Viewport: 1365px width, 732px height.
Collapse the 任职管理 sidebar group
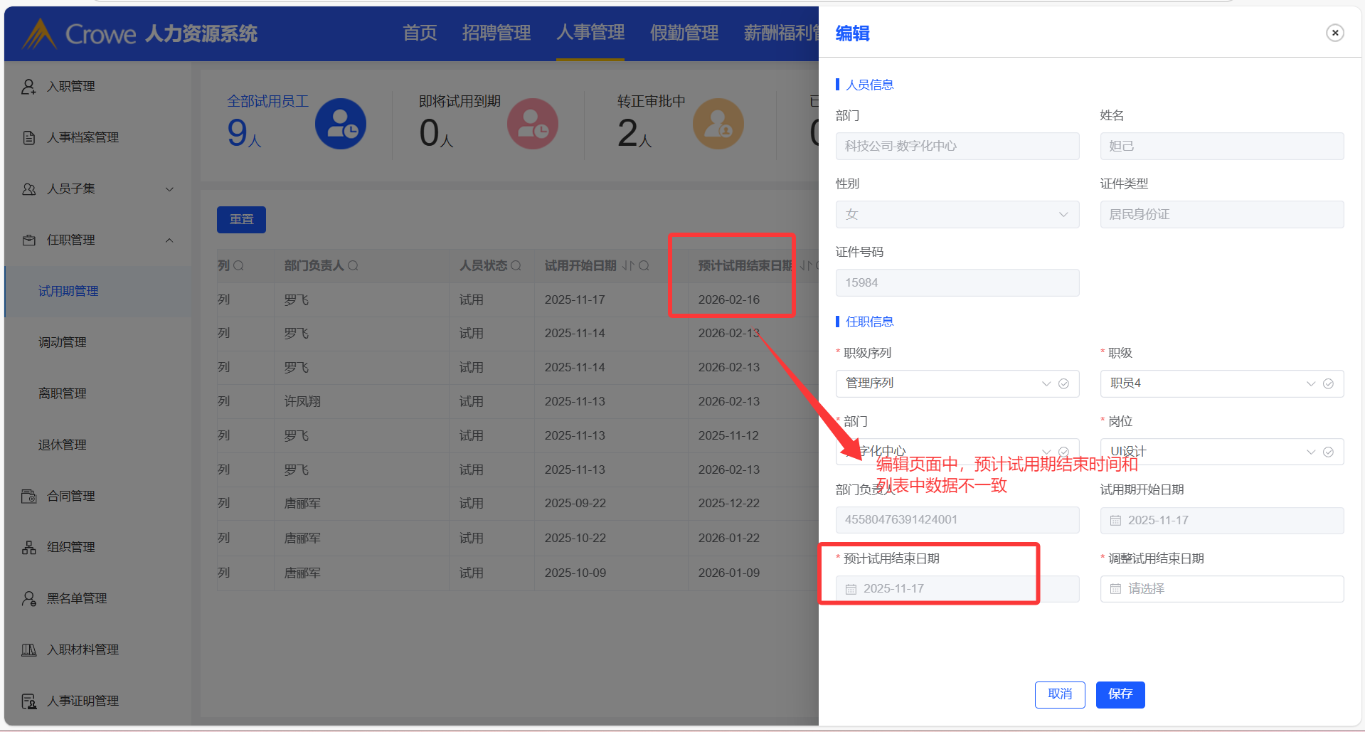click(x=169, y=240)
